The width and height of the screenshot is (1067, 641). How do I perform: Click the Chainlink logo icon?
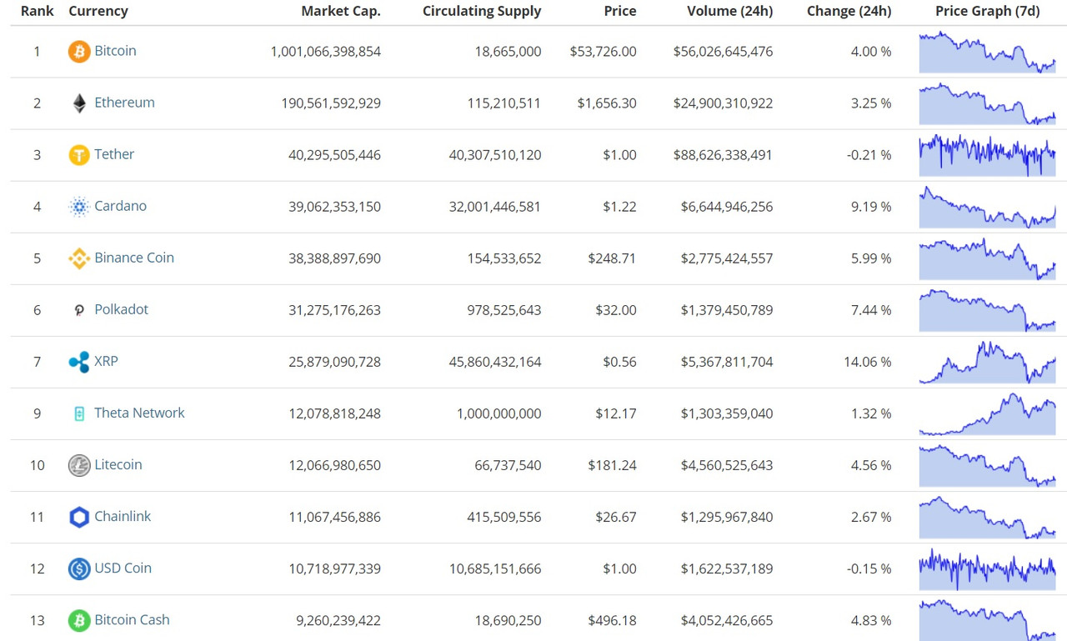coord(79,517)
